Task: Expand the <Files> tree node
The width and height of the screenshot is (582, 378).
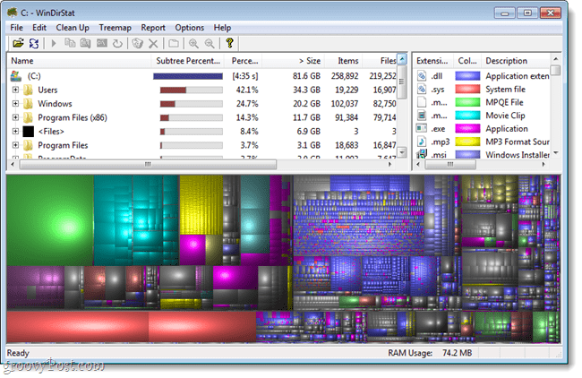Action: pos(15,131)
